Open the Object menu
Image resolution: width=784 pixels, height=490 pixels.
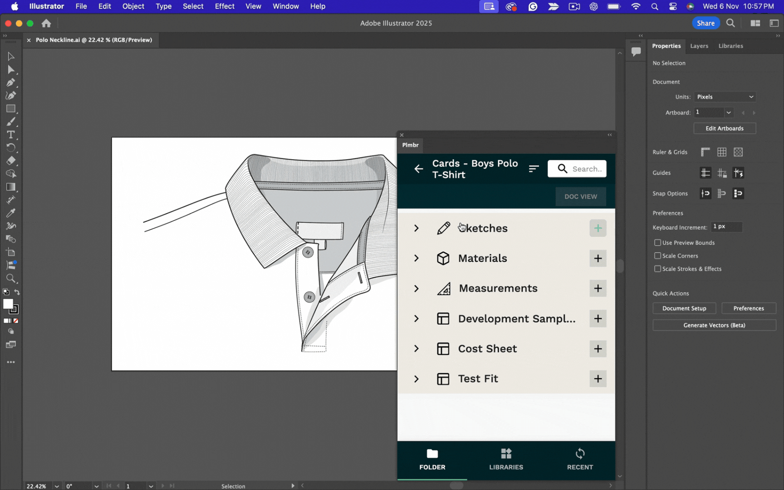[133, 6]
